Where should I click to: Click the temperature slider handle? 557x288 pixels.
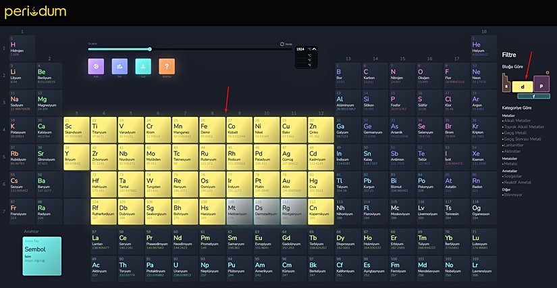(x=149, y=49)
